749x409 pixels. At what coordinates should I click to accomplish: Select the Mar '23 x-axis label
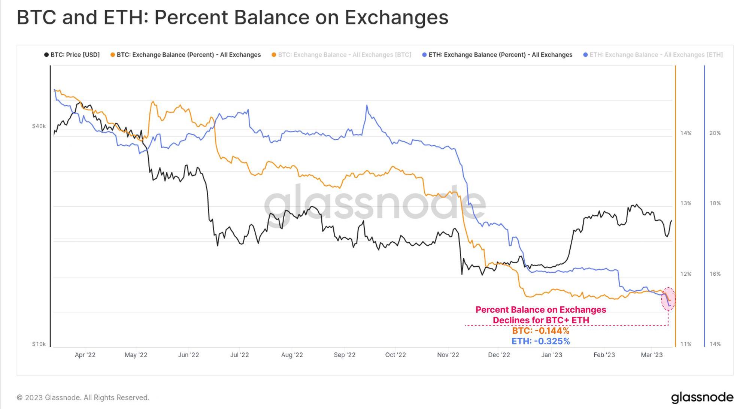pos(652,355)
